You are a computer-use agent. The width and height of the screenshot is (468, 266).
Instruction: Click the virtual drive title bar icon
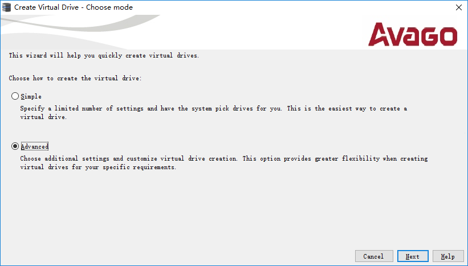click(7, 7)
